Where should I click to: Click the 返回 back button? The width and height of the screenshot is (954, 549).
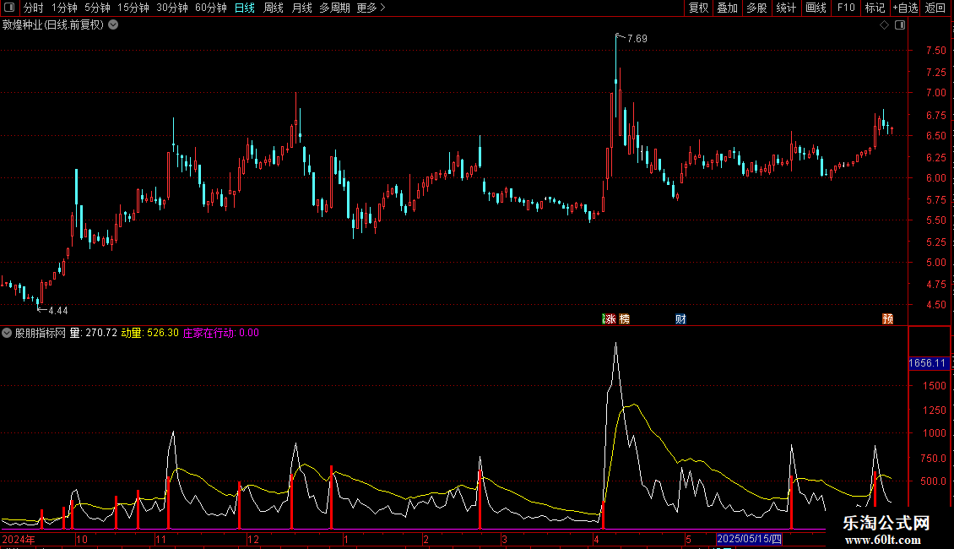click(x=935, y=8)
